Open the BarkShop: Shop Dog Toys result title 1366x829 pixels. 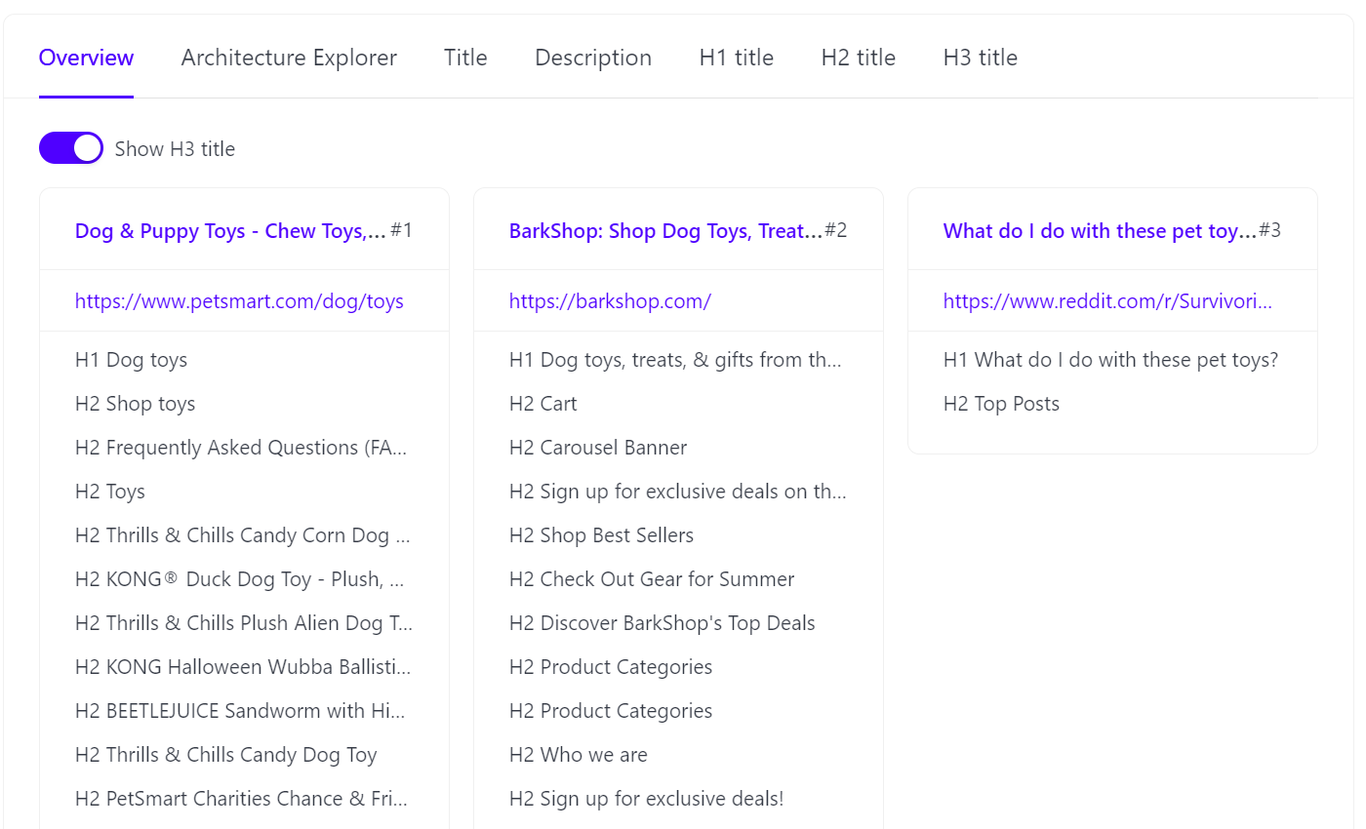[x=665, y=231]
